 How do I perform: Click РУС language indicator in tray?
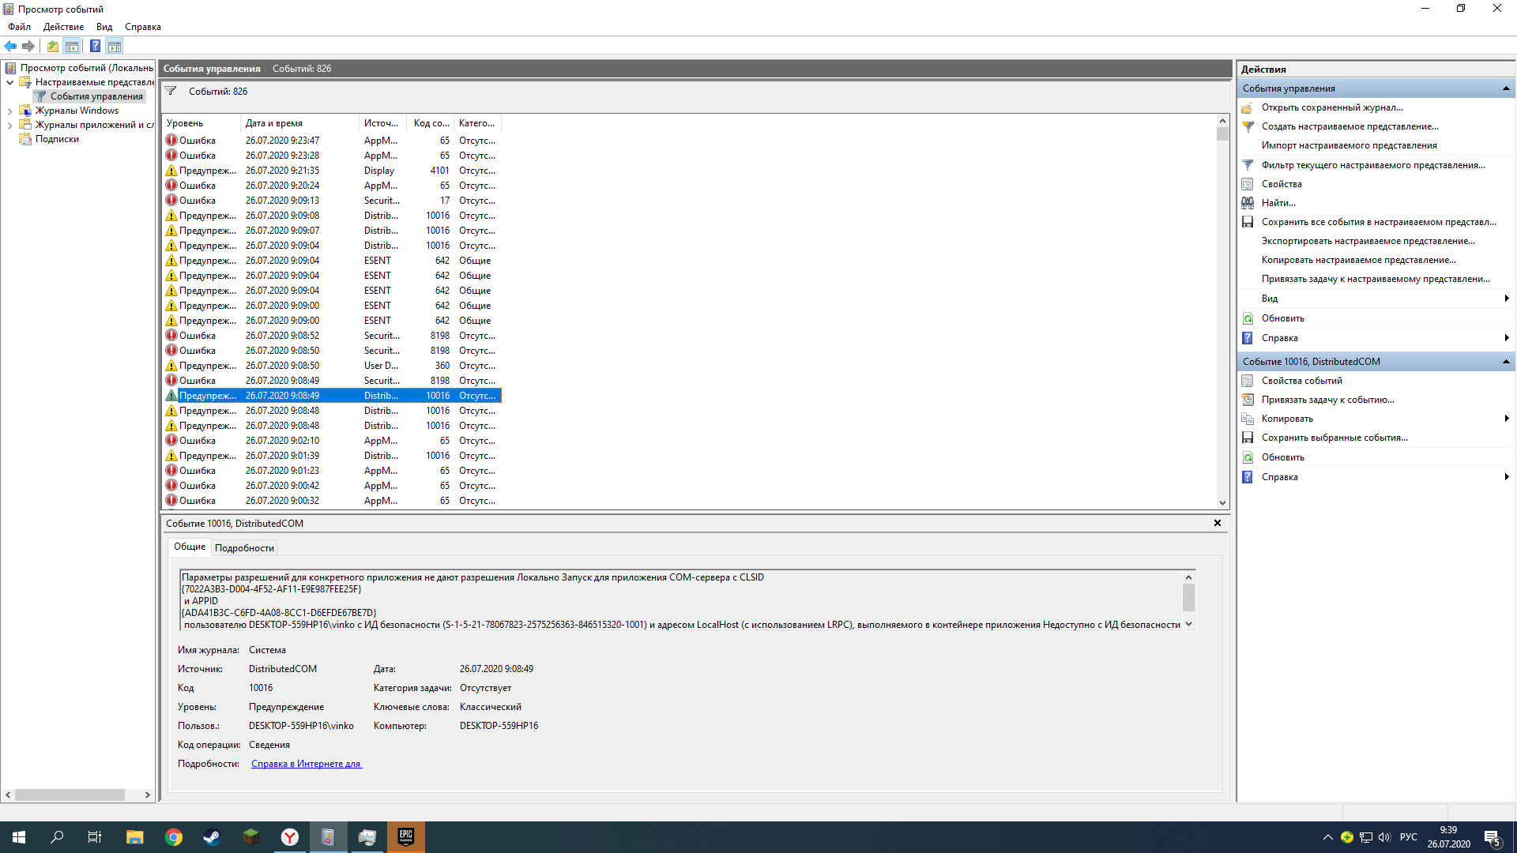point(1408,837)
